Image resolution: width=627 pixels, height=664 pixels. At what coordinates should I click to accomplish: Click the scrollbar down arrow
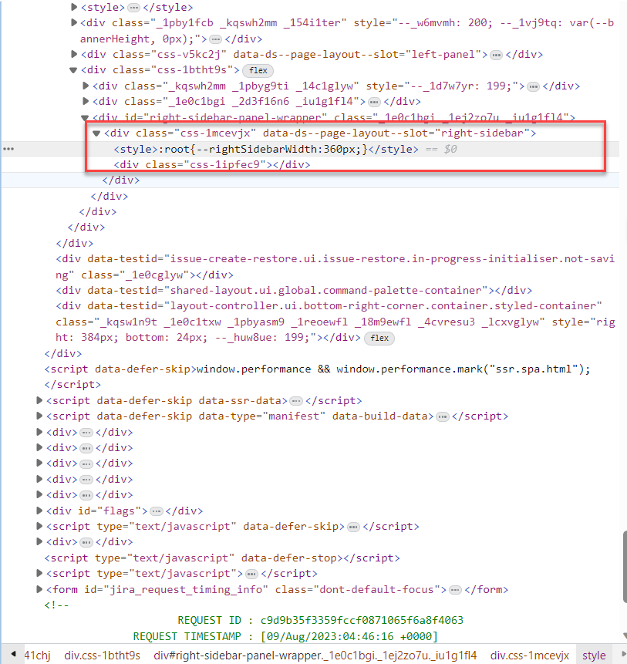click(x=625, y=635)
